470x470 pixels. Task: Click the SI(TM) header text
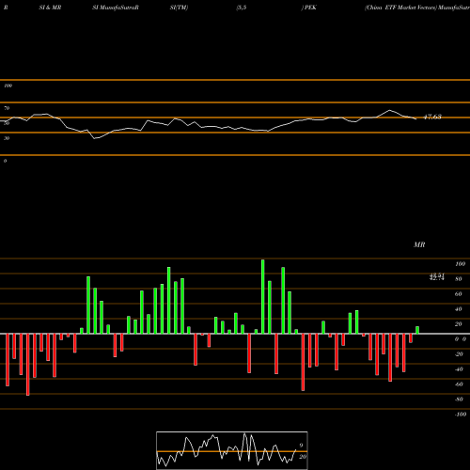click(179, 8)
